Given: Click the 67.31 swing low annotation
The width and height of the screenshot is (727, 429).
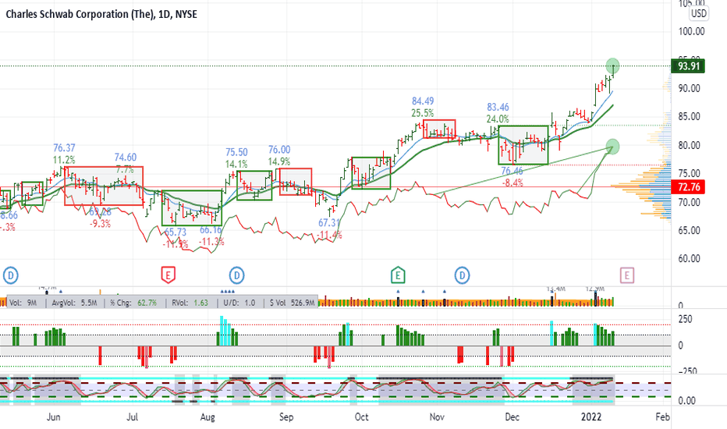Looking at the screenshot, I should tap(329, 223).
